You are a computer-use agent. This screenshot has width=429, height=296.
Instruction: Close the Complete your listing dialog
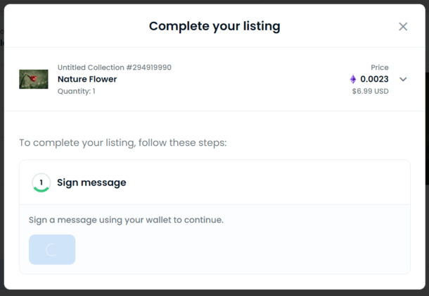tap(403, 27)
